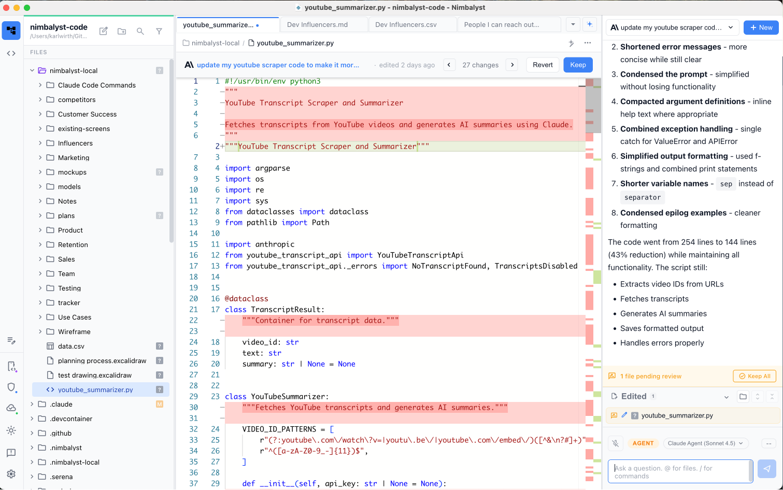Toggle the AGENT mode badge
This screenshot has width=783, height=490.
coord(643,443)
